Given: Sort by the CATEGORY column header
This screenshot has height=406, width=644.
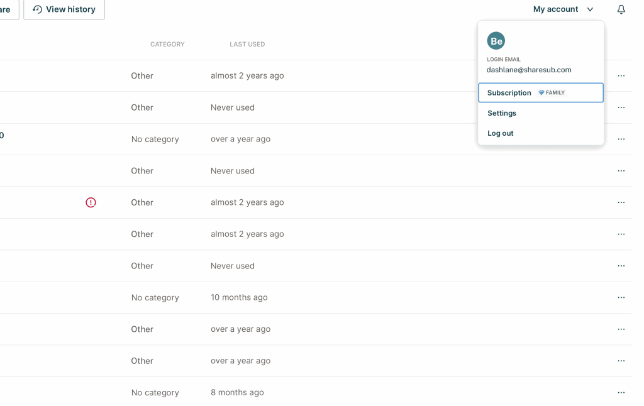Looking at the screenshot, I should pos(167,45).
